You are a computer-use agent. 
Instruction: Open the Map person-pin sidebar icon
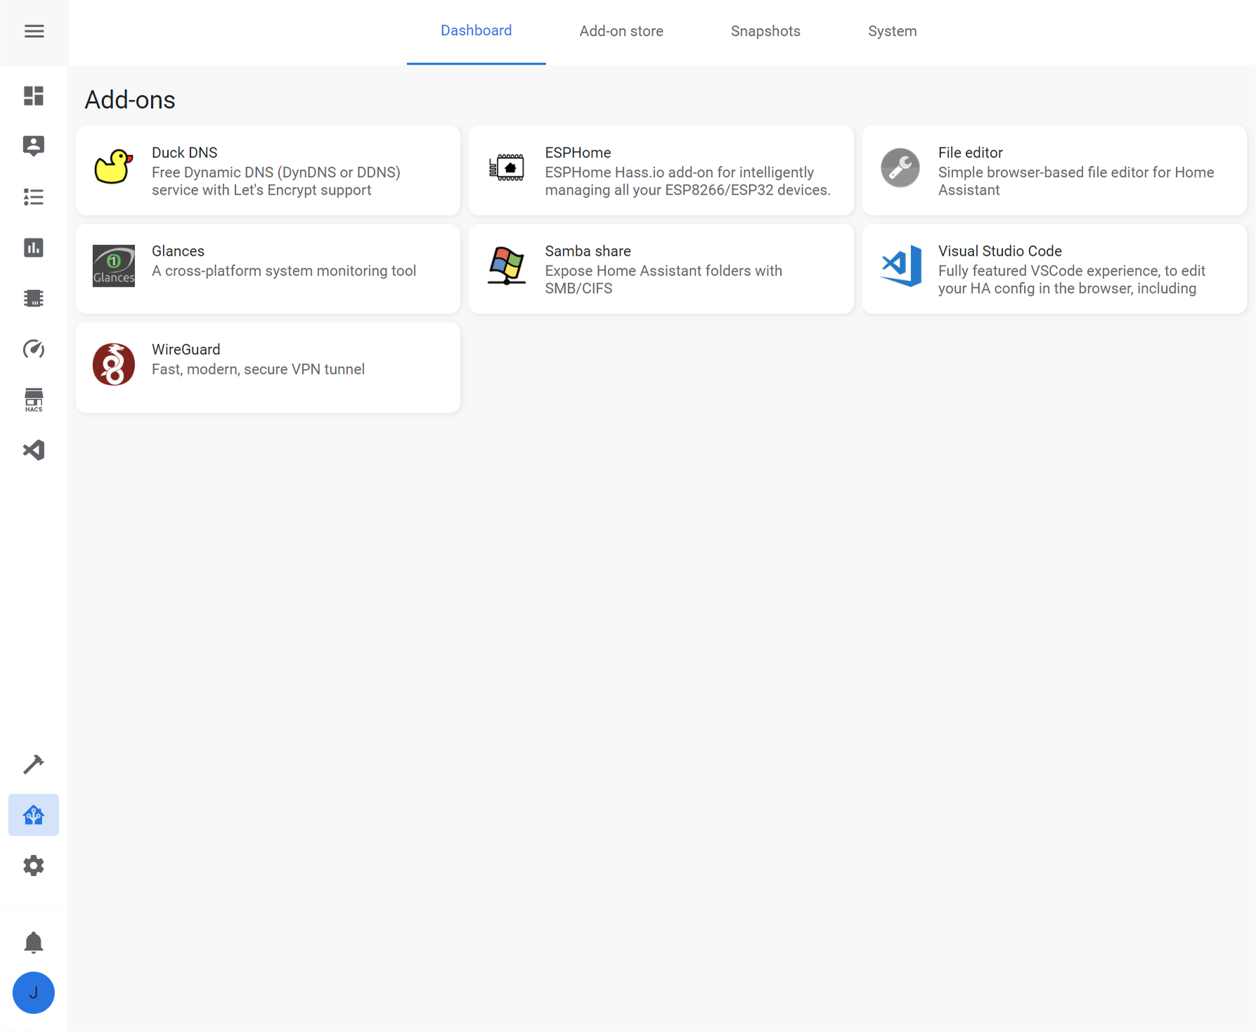point(34,146)
